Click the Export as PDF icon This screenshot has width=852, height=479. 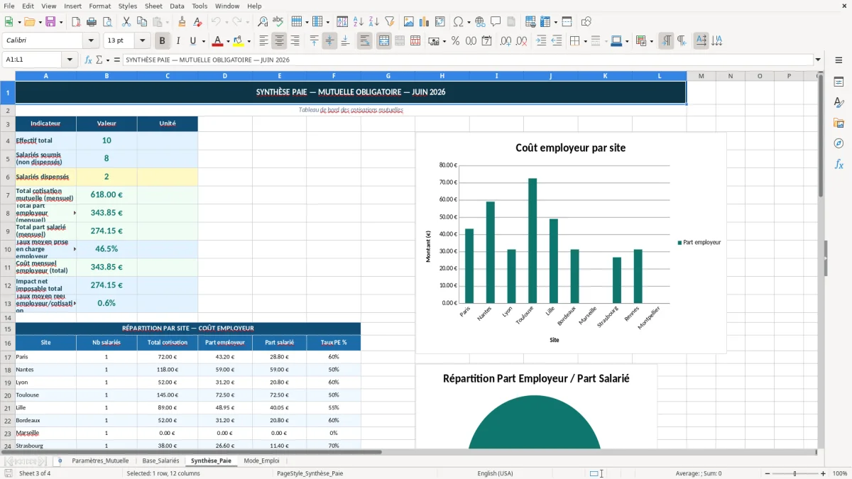(x=76, y=22)
